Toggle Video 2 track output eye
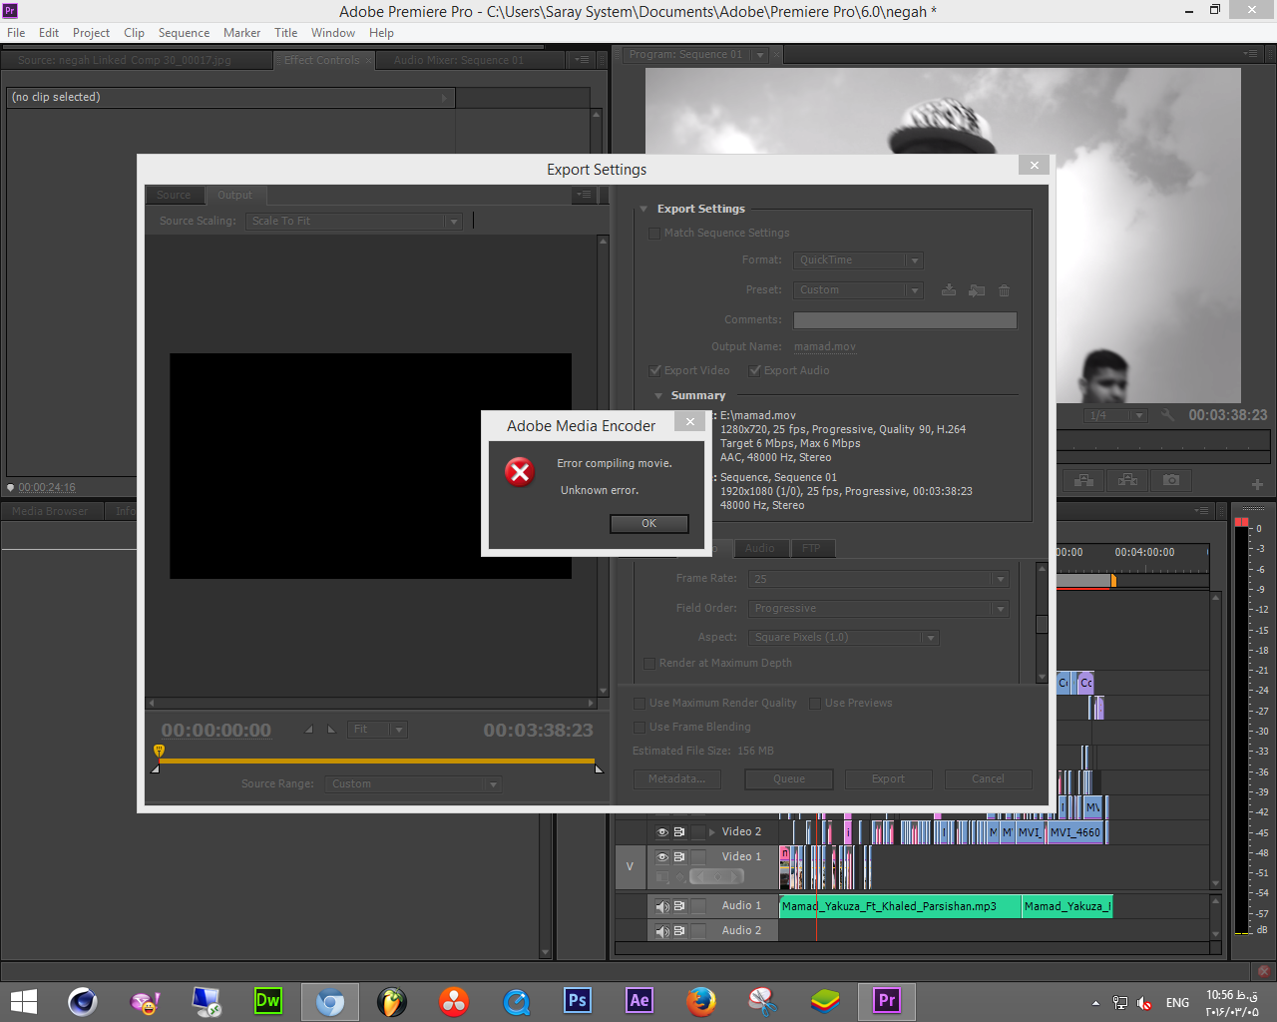 click(661, 831)
